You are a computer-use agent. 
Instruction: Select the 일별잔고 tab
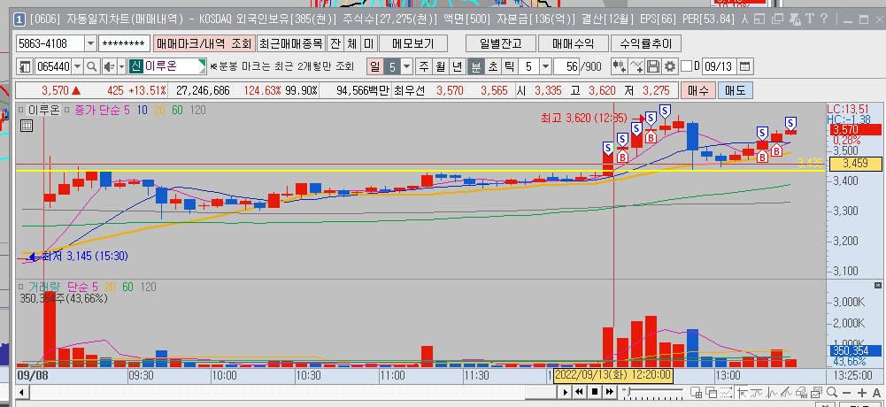(501, 43)
